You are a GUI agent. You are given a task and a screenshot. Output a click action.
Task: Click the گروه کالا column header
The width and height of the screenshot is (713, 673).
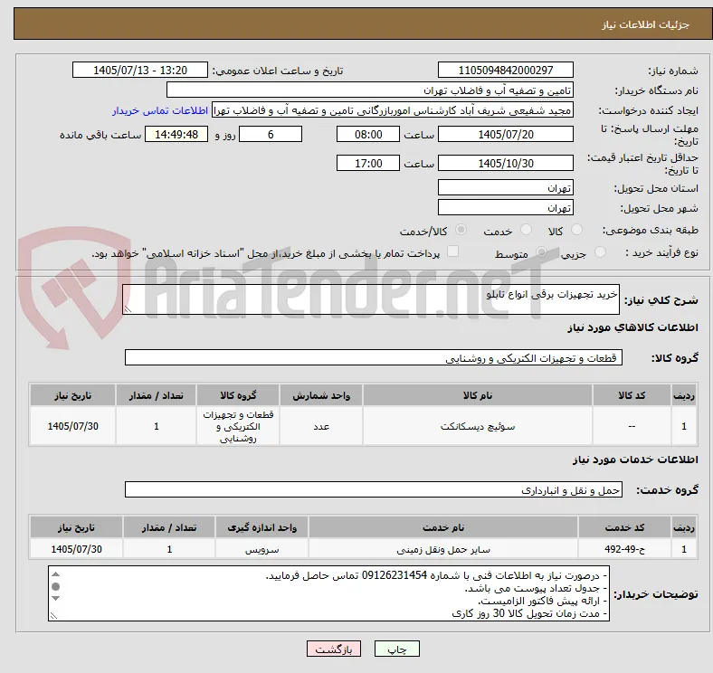click(238, 395)
